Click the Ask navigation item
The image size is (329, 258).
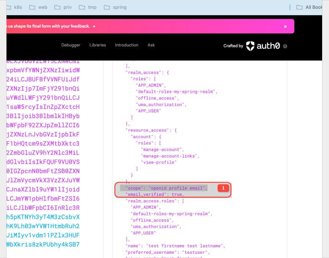point(151,45)
